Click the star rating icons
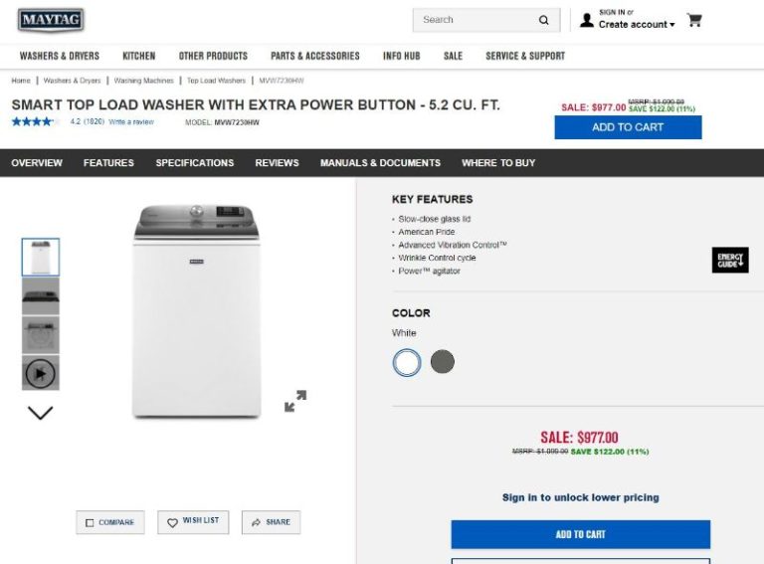 click(34, 121)
